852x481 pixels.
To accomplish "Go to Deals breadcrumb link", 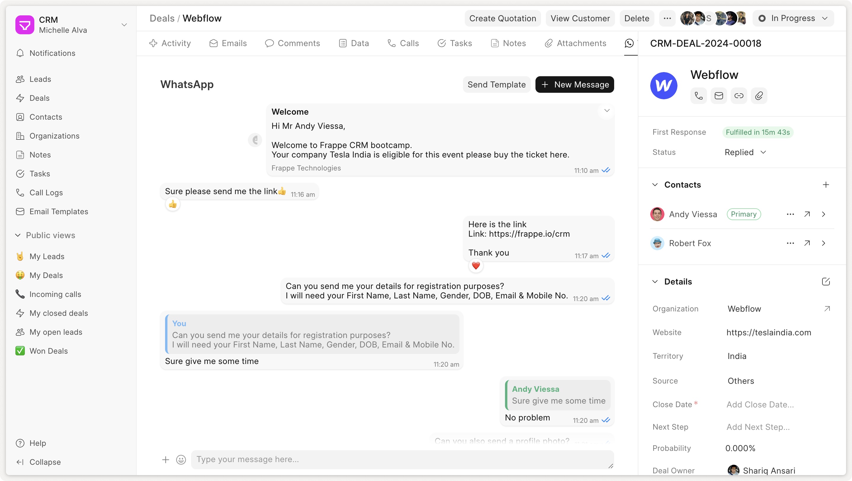I will pyautogui.click(x=162, y=18).
